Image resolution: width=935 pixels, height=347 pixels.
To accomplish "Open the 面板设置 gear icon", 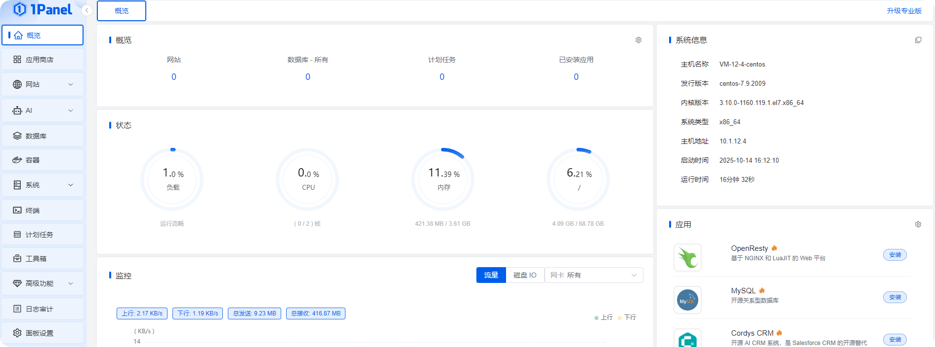I will coord(17,333).
